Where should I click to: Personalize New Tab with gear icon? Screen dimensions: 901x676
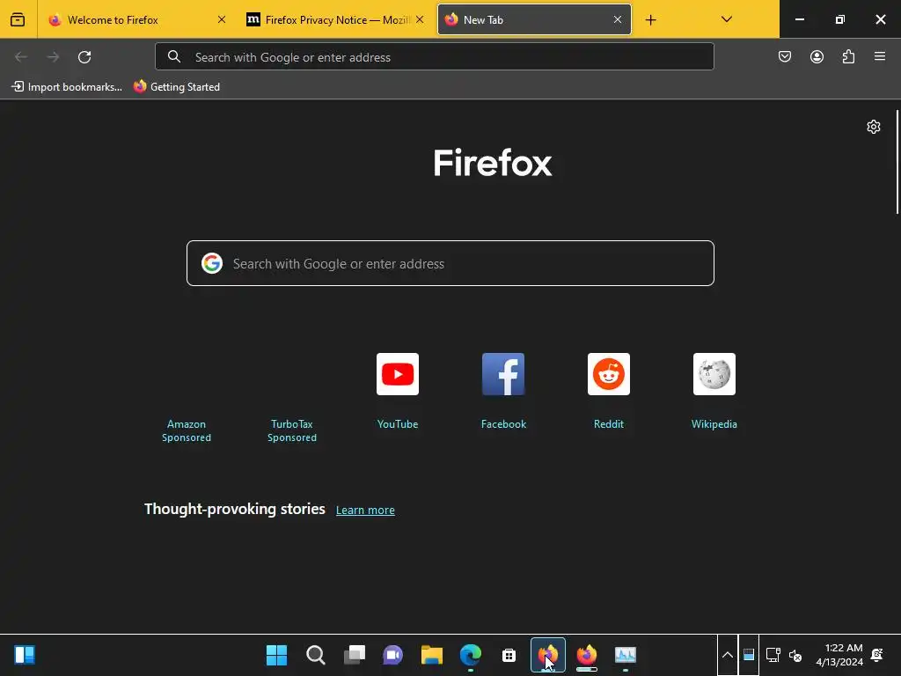coord(874,127)
